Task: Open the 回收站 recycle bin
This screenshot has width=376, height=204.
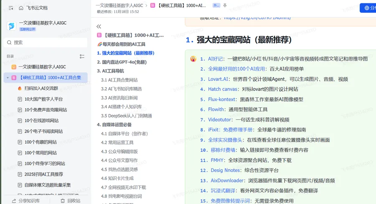Action: 70,201
